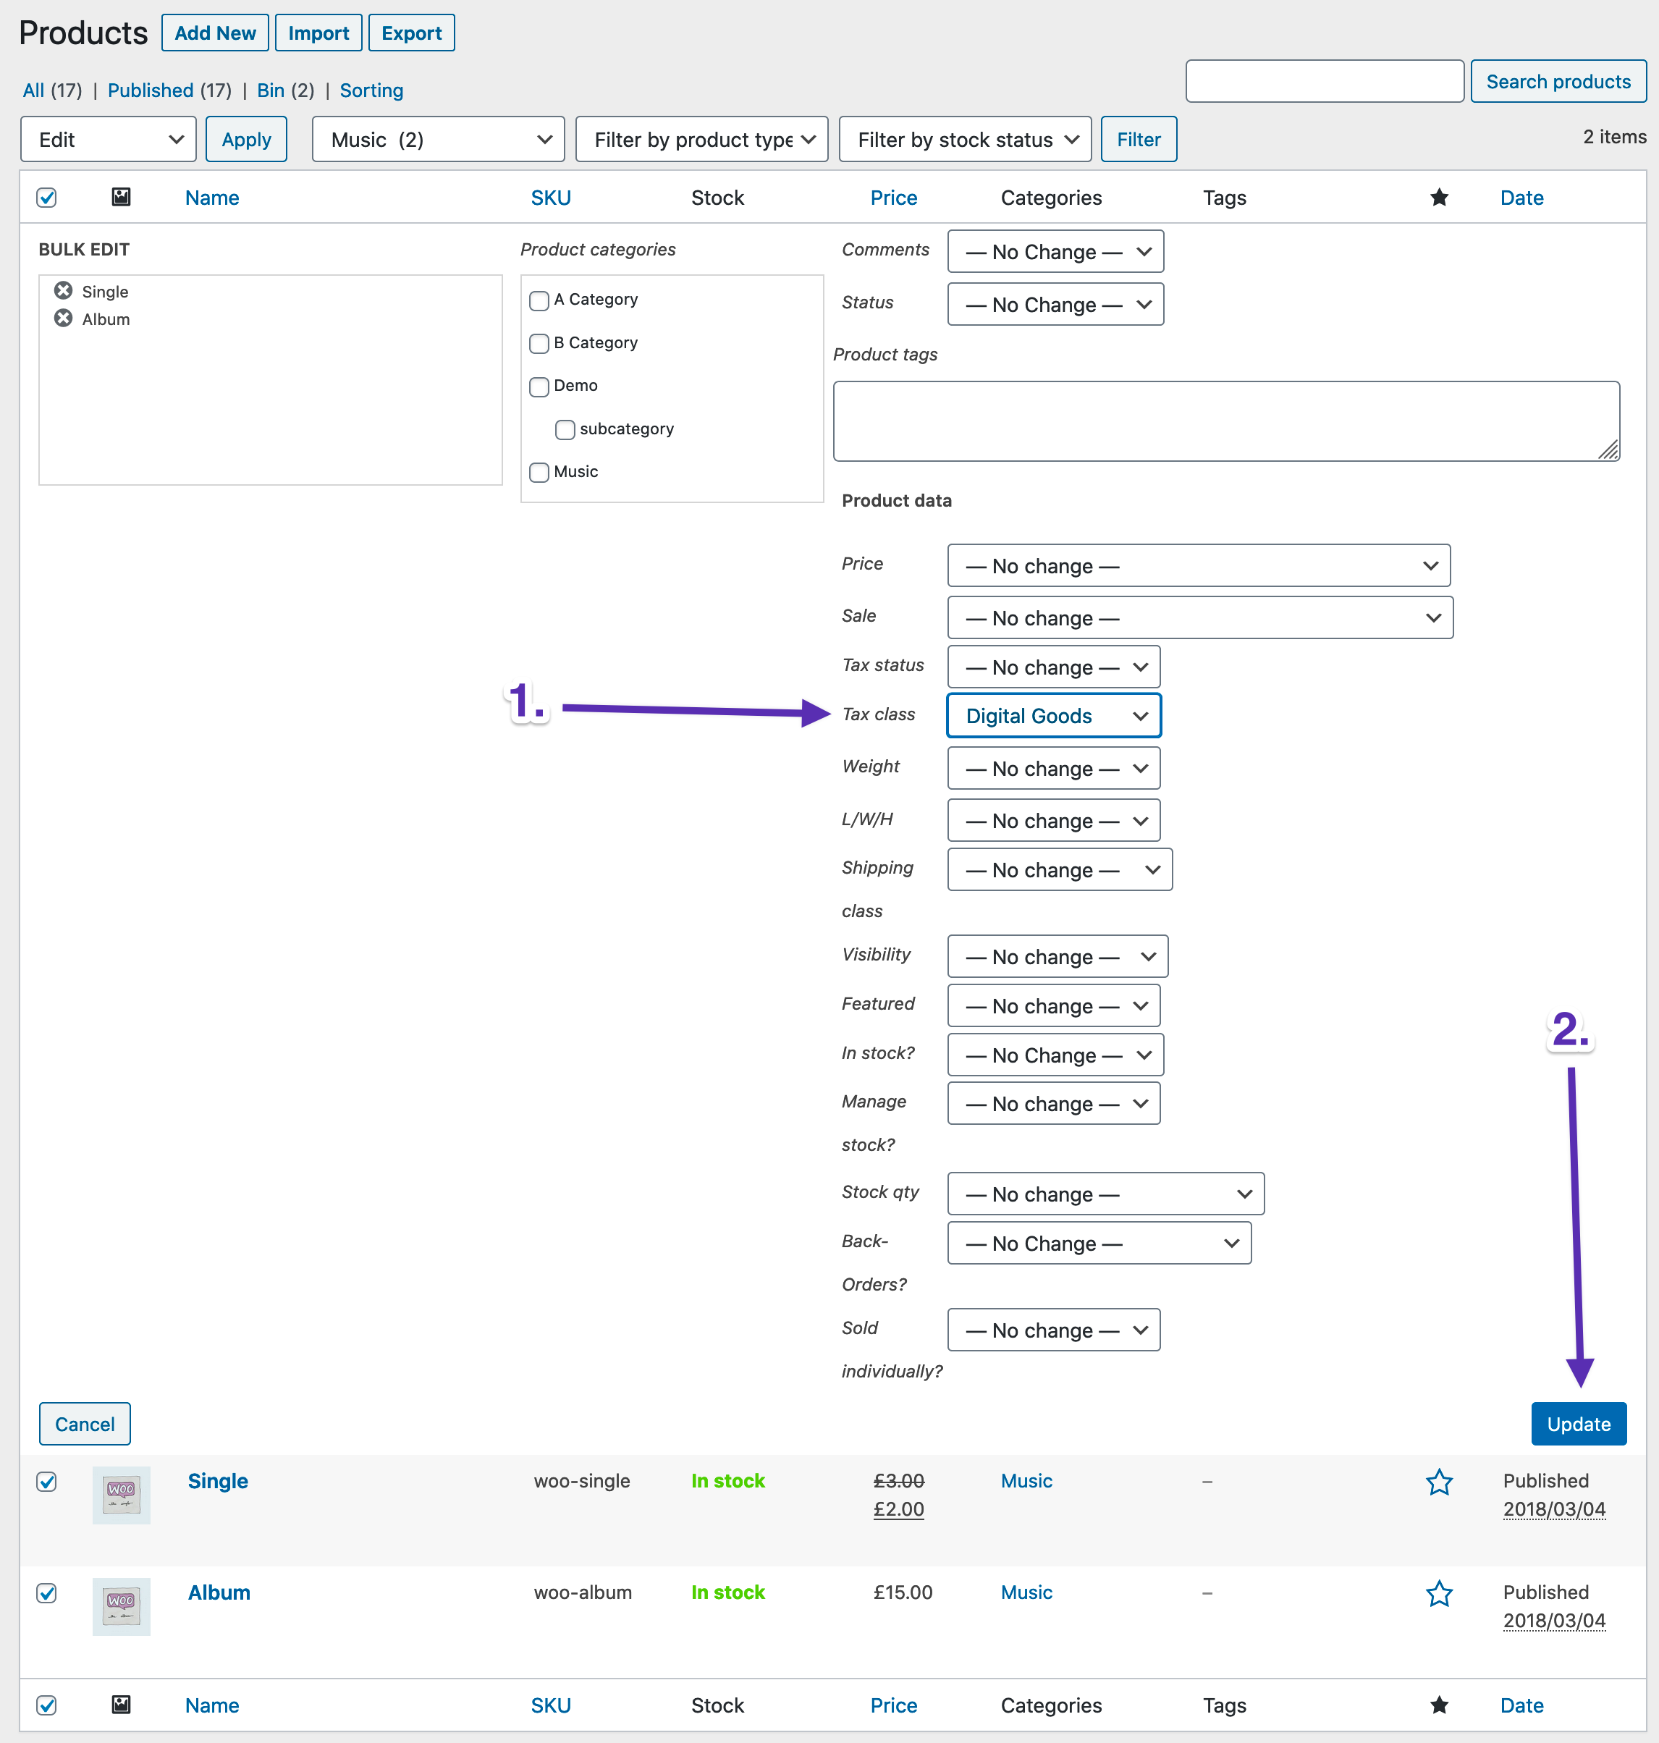Click Music category link in Single row

[x=1026, y=1481]
